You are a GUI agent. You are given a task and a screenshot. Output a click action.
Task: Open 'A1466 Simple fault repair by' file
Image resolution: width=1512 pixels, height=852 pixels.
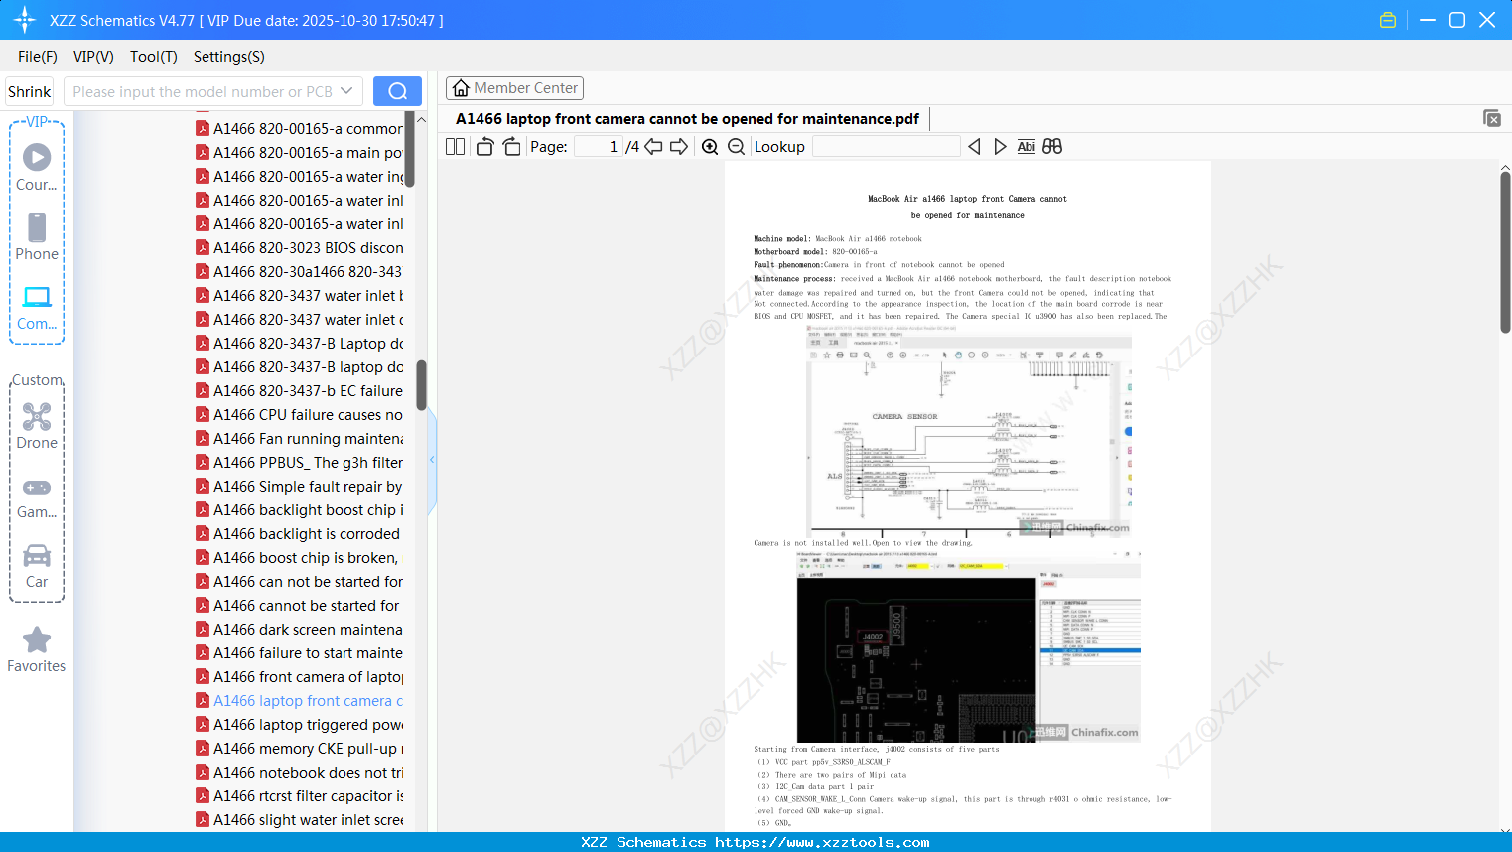[x=299, y=487]
